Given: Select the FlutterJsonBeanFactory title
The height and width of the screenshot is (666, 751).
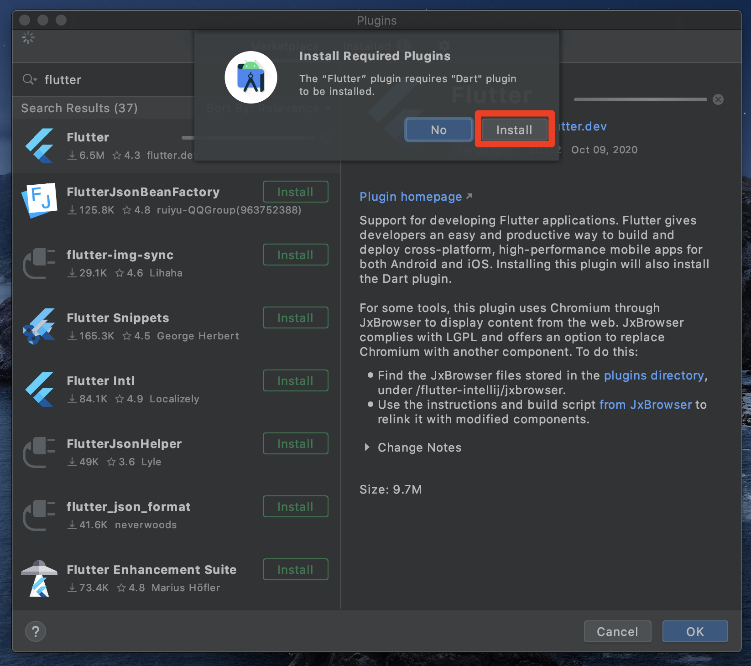Looking at the screenshot, I should [143, 192].
